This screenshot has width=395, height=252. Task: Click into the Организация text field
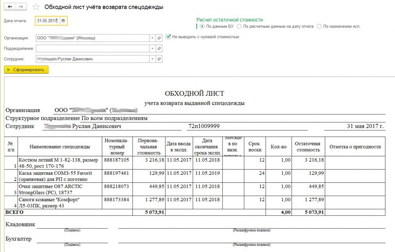93,38
